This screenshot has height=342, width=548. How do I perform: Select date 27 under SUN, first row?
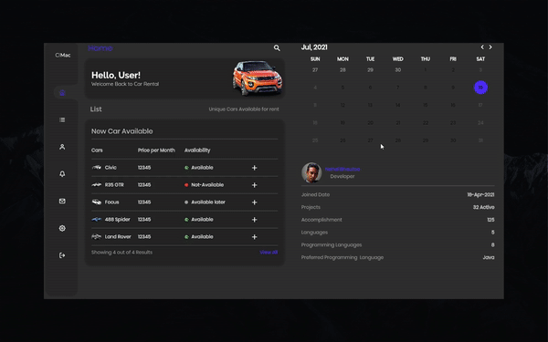tap(315, 70)
